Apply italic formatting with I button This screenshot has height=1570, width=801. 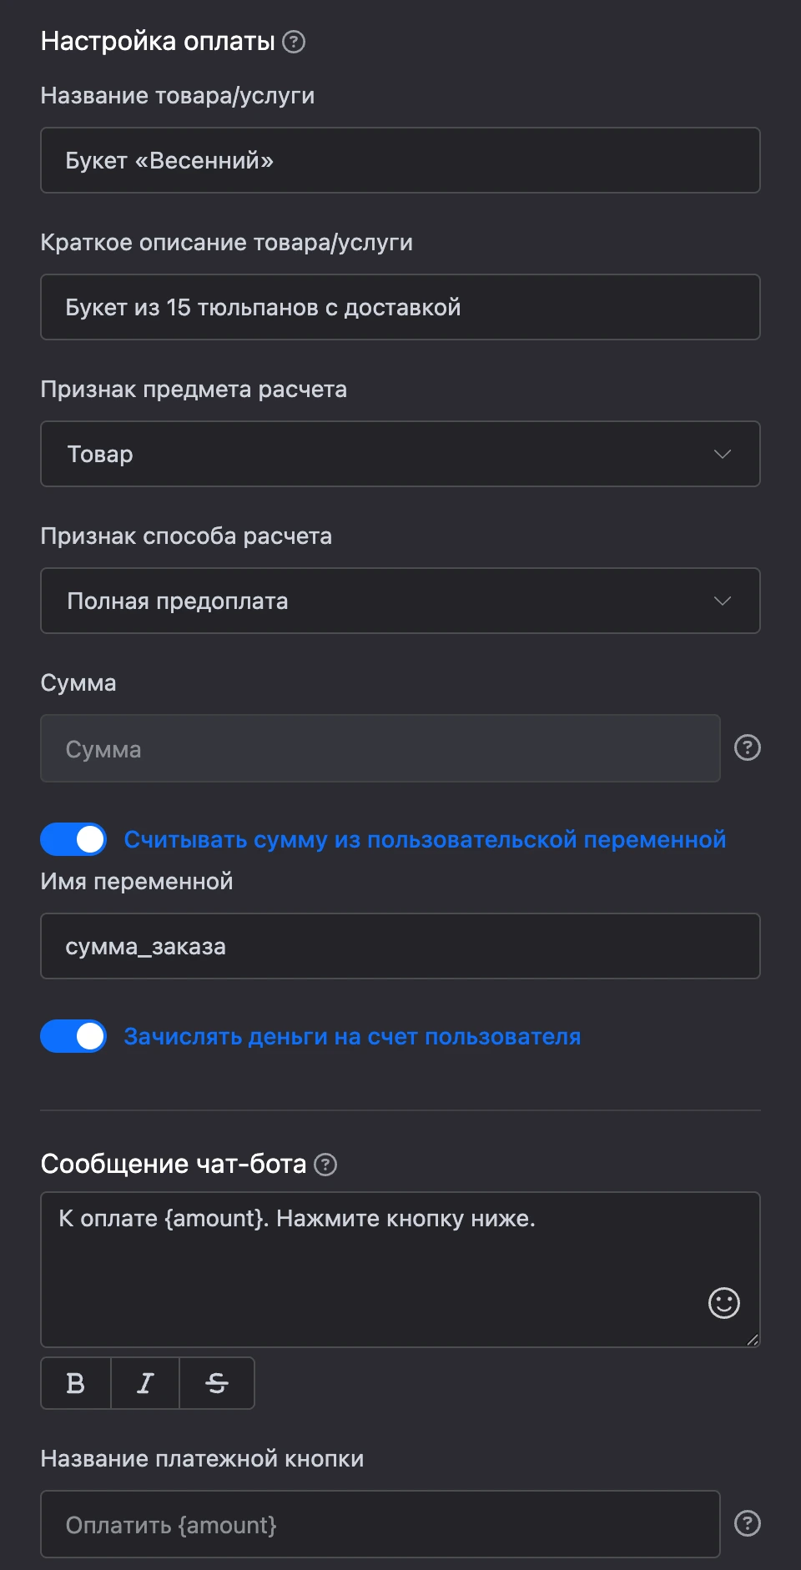click(145, 1383)
